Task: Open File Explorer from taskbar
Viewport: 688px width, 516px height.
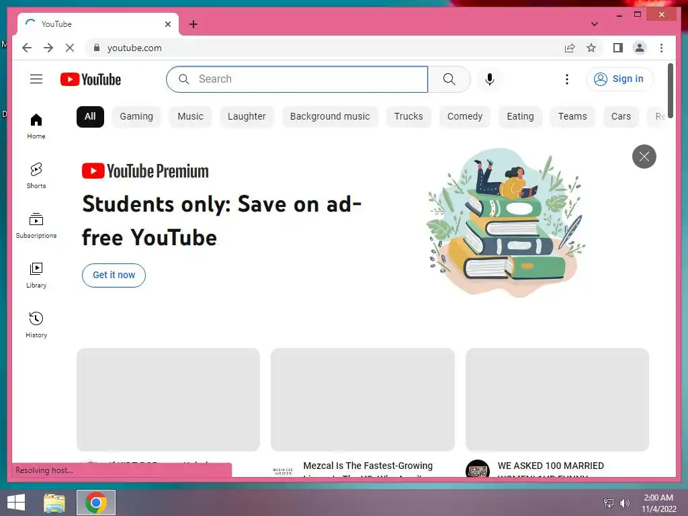Action: click(x=54, y=503)
